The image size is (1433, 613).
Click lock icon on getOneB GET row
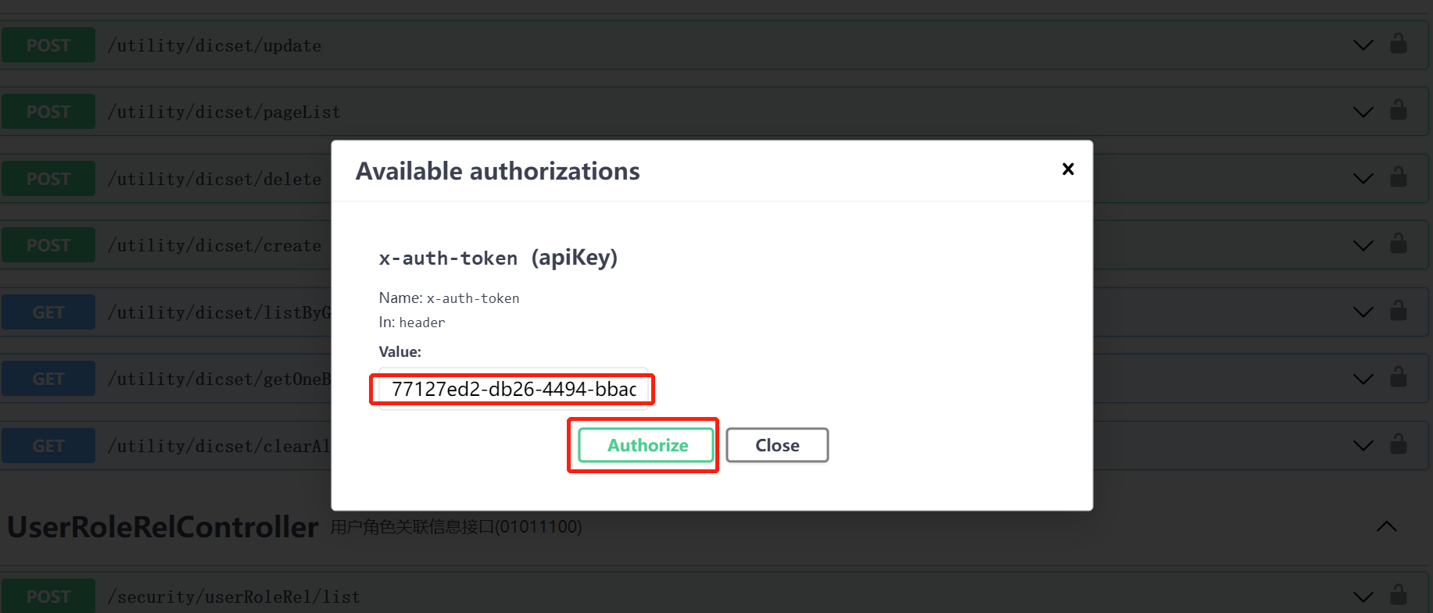coord(1398,377)
